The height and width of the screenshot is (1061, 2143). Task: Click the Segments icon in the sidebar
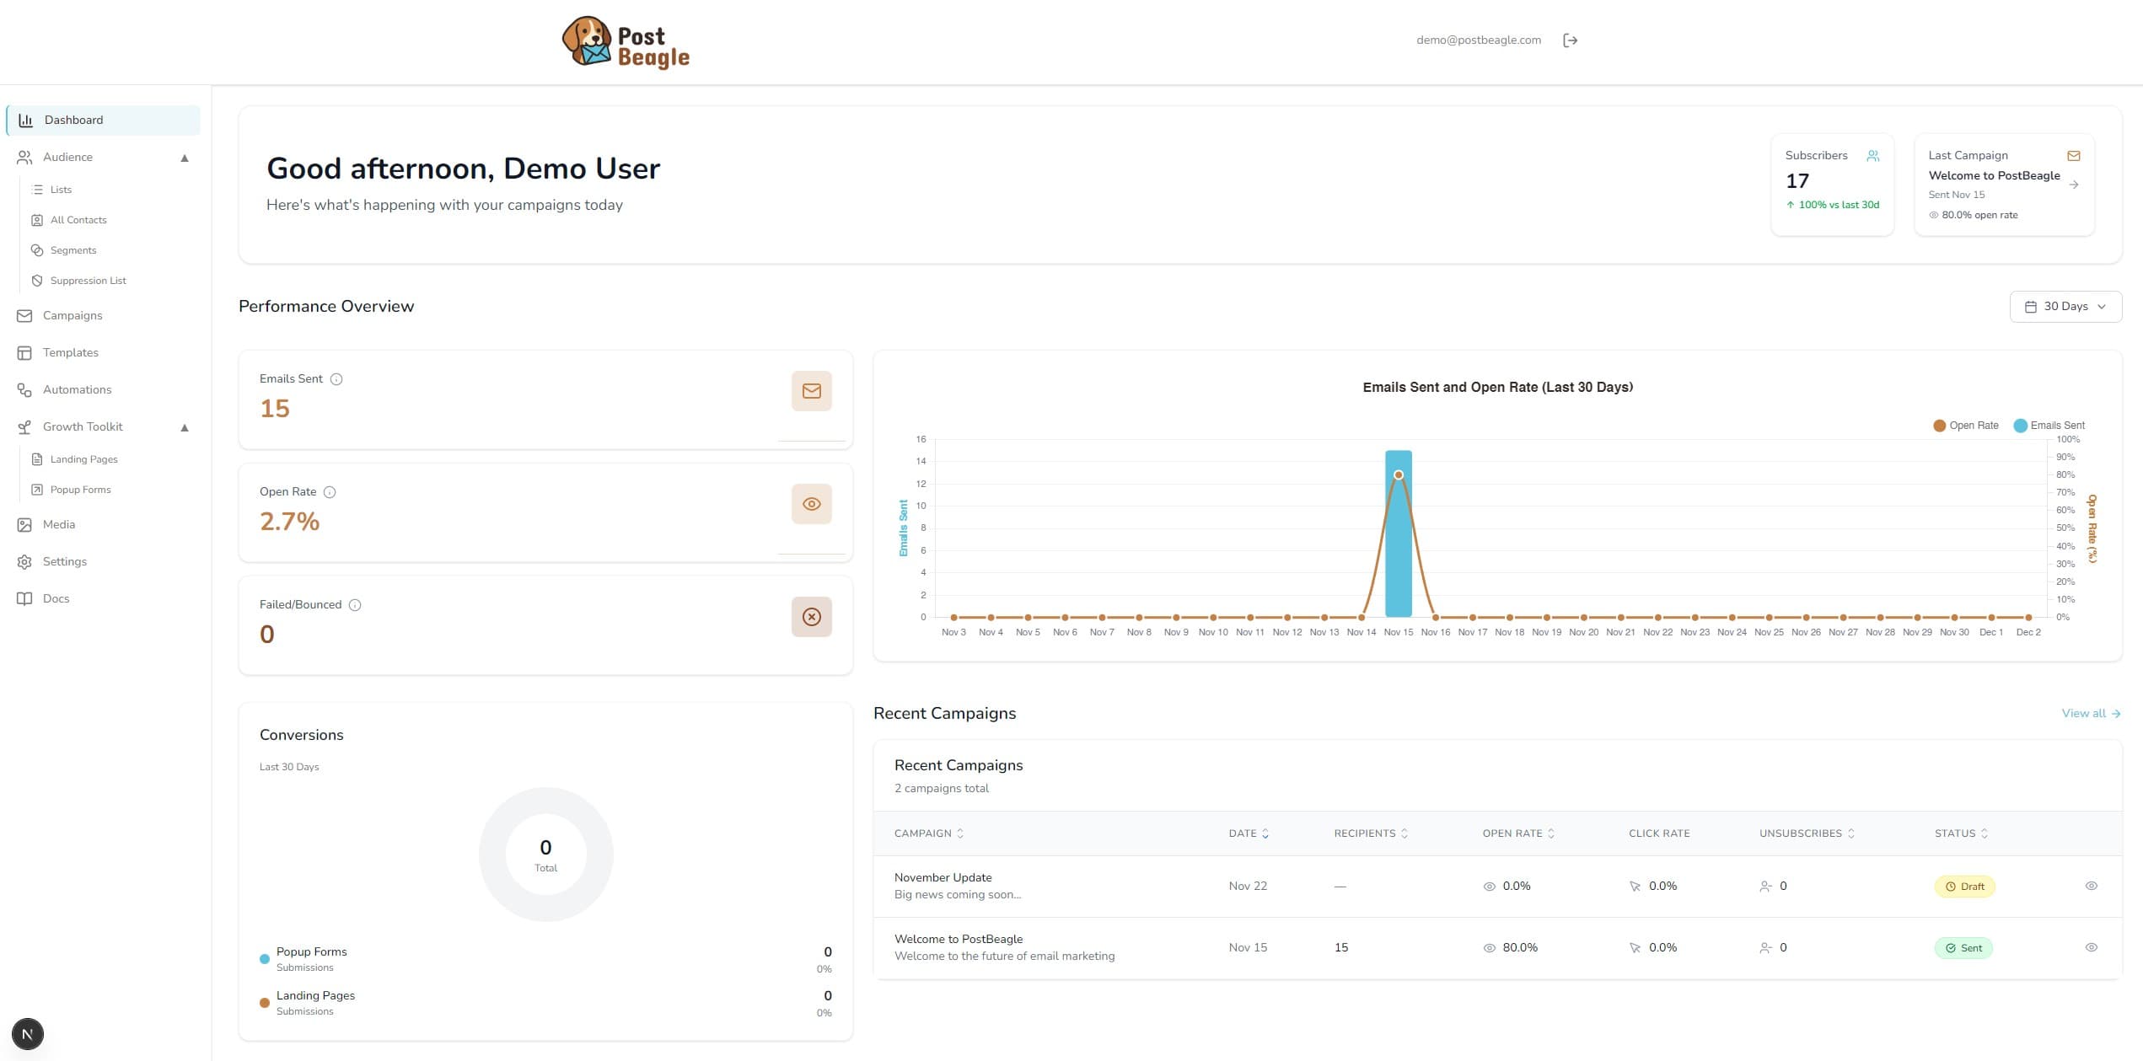(x=37, y=250)
